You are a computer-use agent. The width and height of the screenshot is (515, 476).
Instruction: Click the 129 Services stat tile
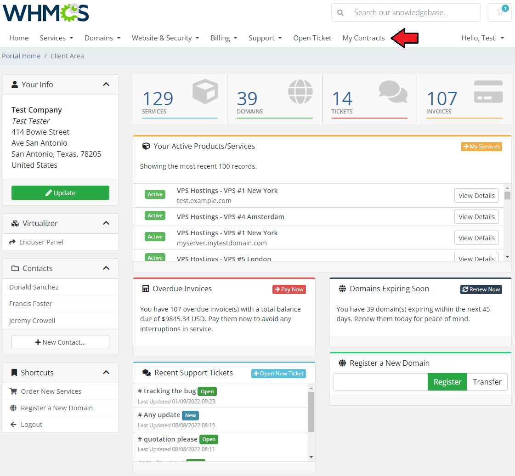pos(180,100)
